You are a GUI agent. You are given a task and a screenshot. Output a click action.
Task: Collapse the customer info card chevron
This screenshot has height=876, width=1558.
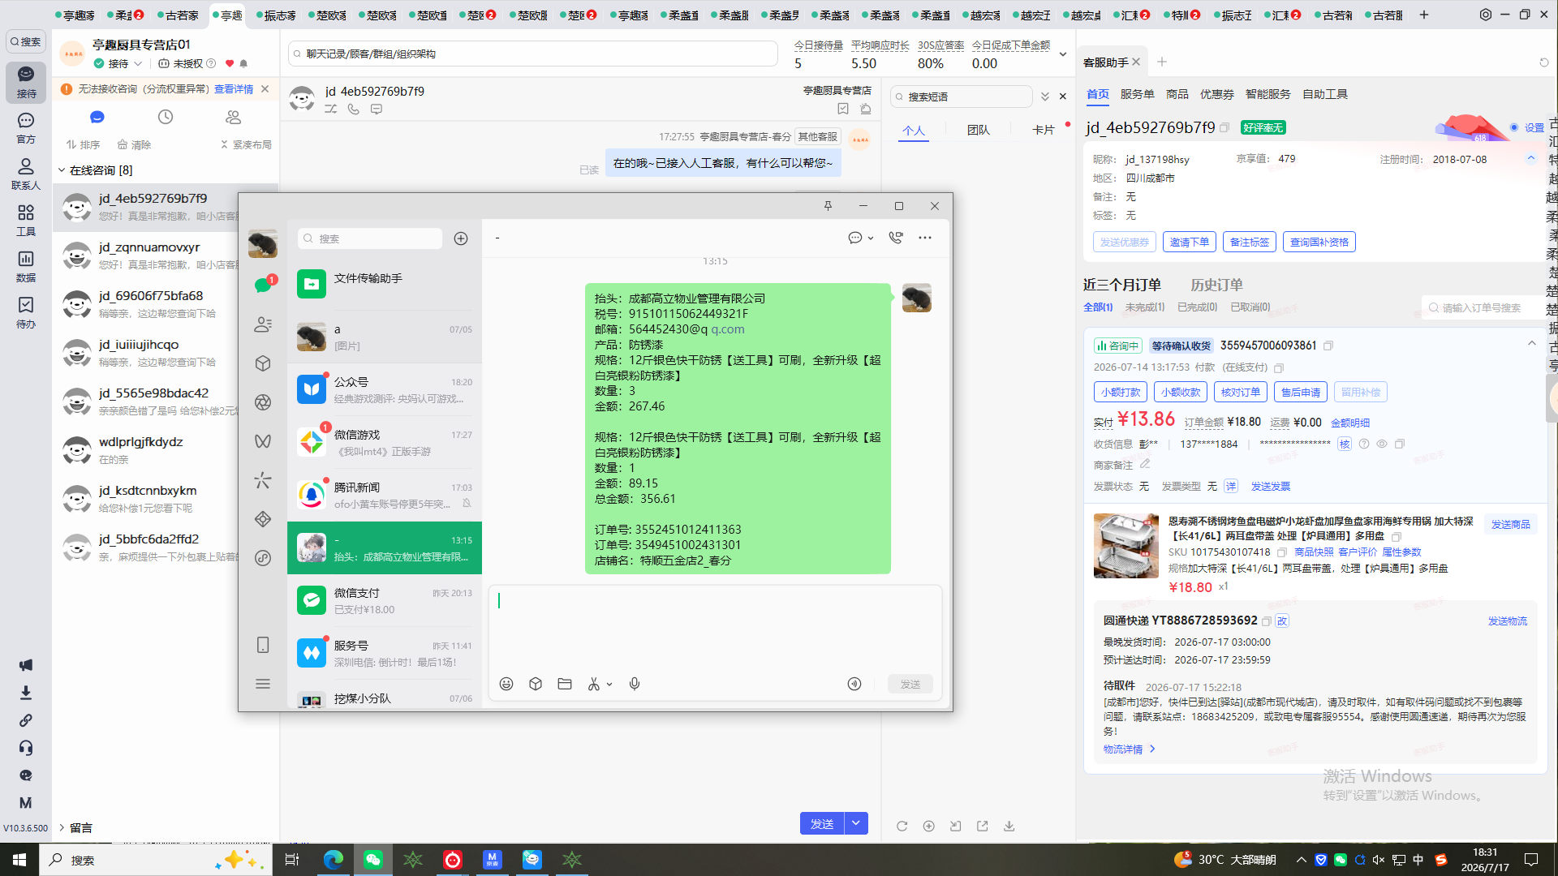tap(1531, 158)
